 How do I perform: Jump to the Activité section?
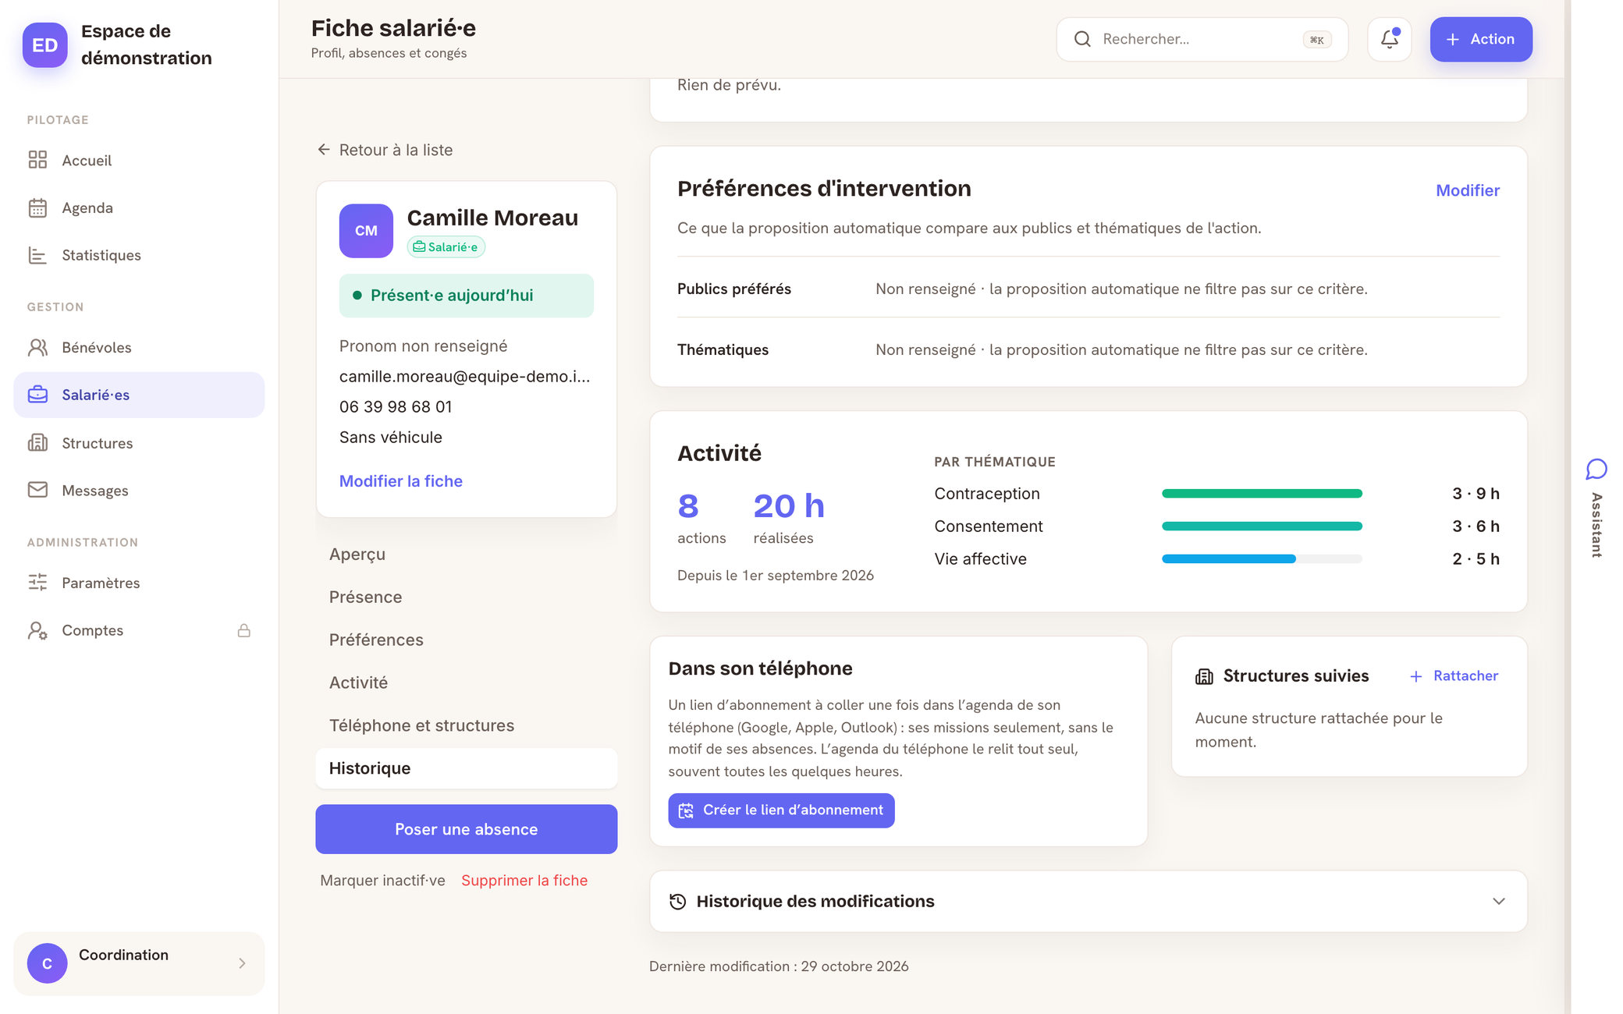467,682
